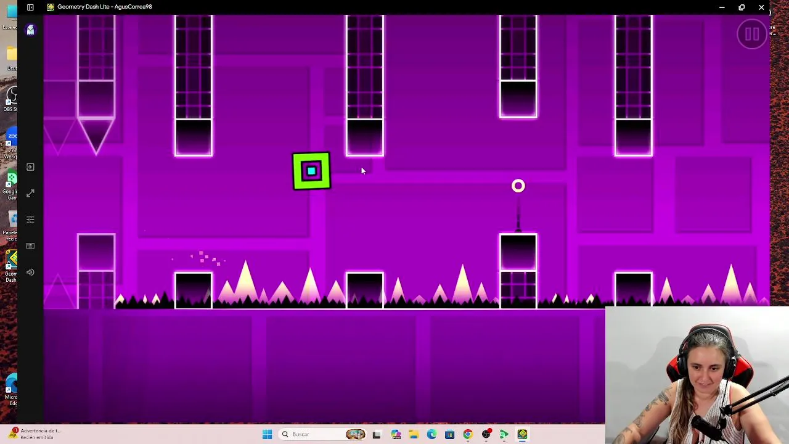This screenshot has width=789, height=444.
Task: Open Google Chrome from the taskbar
Action: click(468, 434)
